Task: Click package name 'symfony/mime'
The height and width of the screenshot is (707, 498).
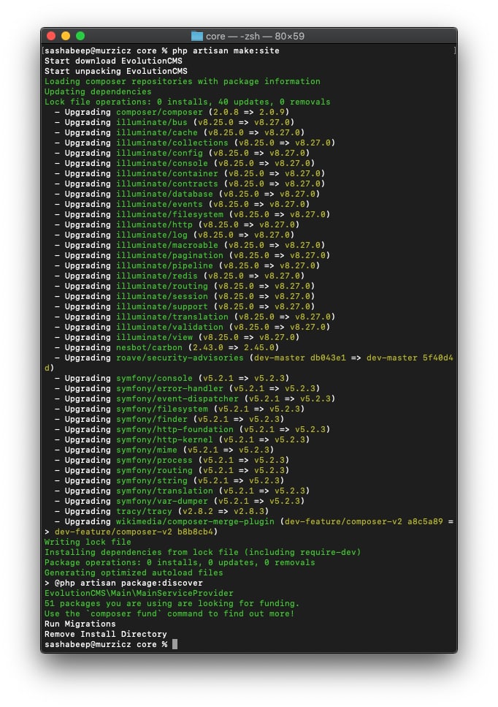Action: (147, 450)
